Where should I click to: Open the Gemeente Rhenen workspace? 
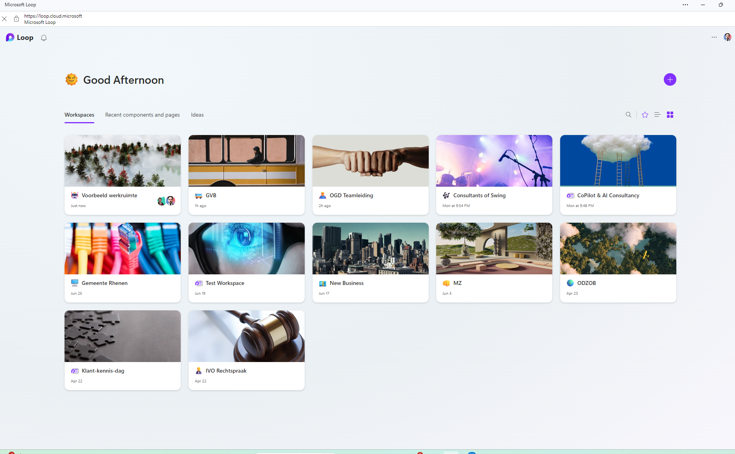coord(104,283)
